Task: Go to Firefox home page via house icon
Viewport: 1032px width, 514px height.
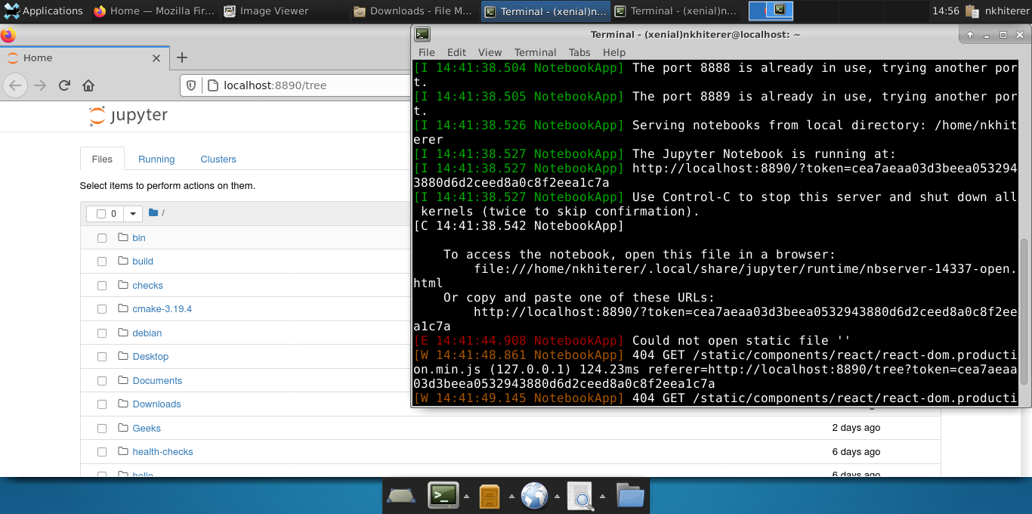Action: (x=88, y=85)
